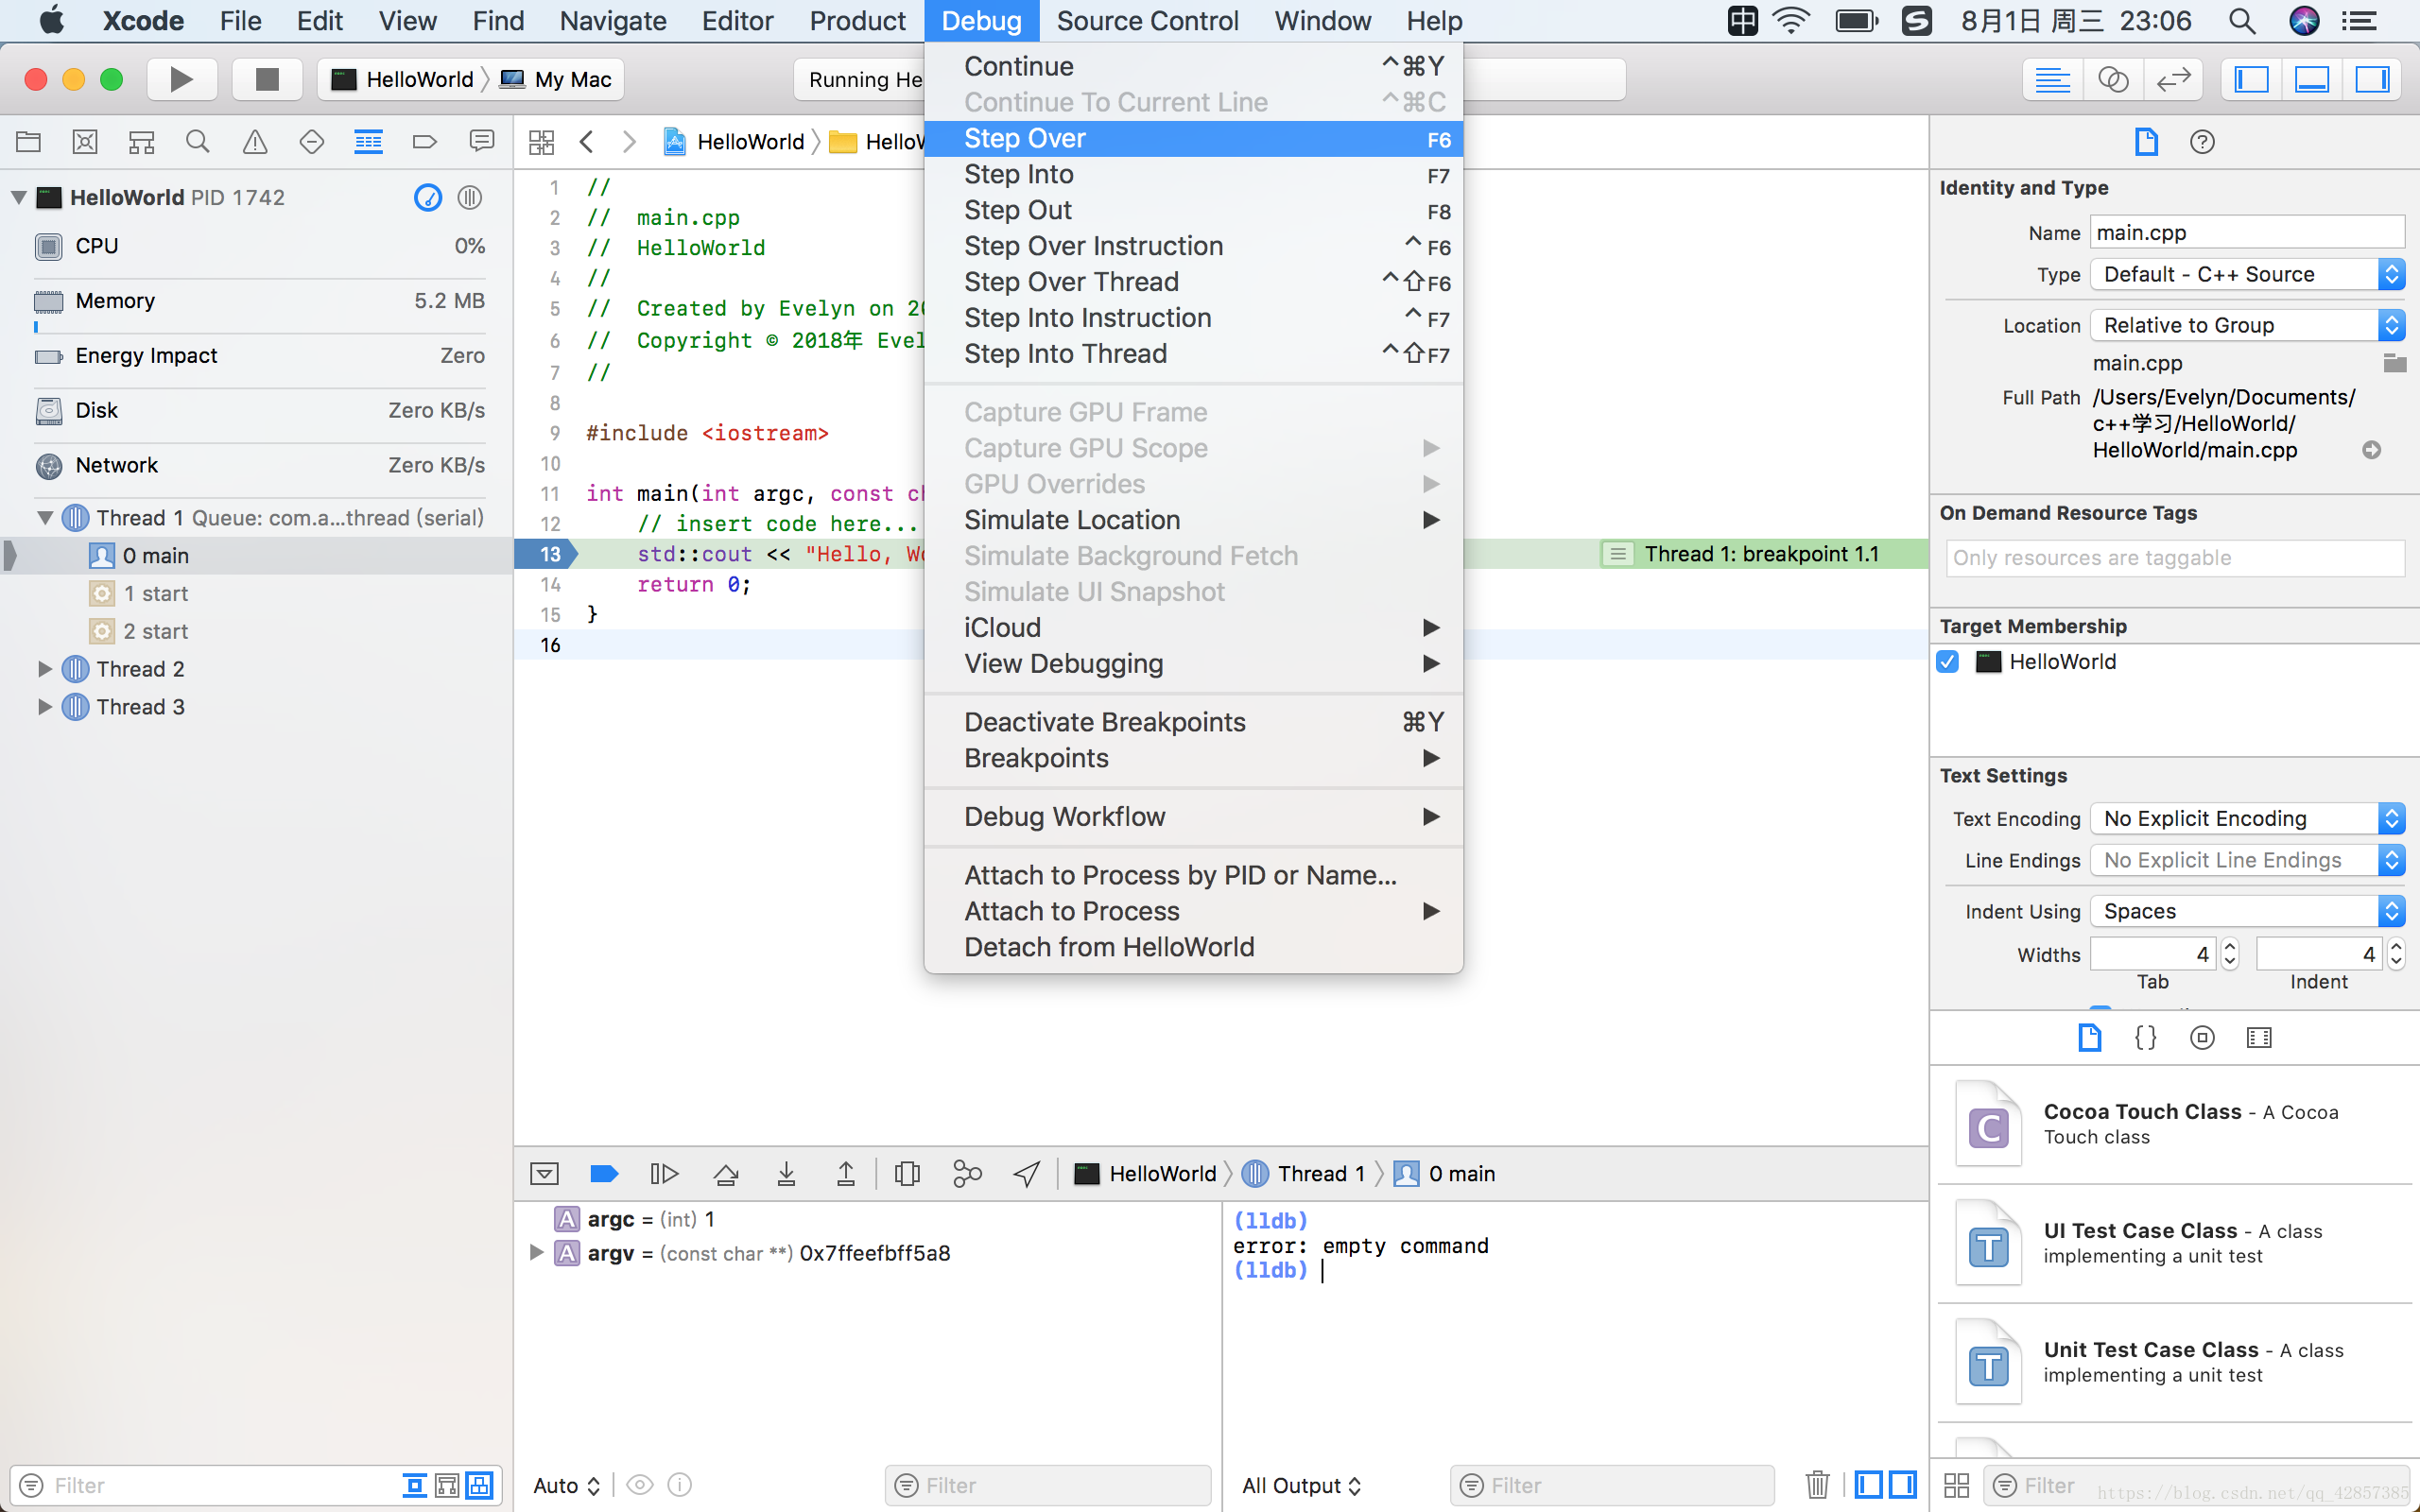Select the Debug navigator icon

coord(368,142)
